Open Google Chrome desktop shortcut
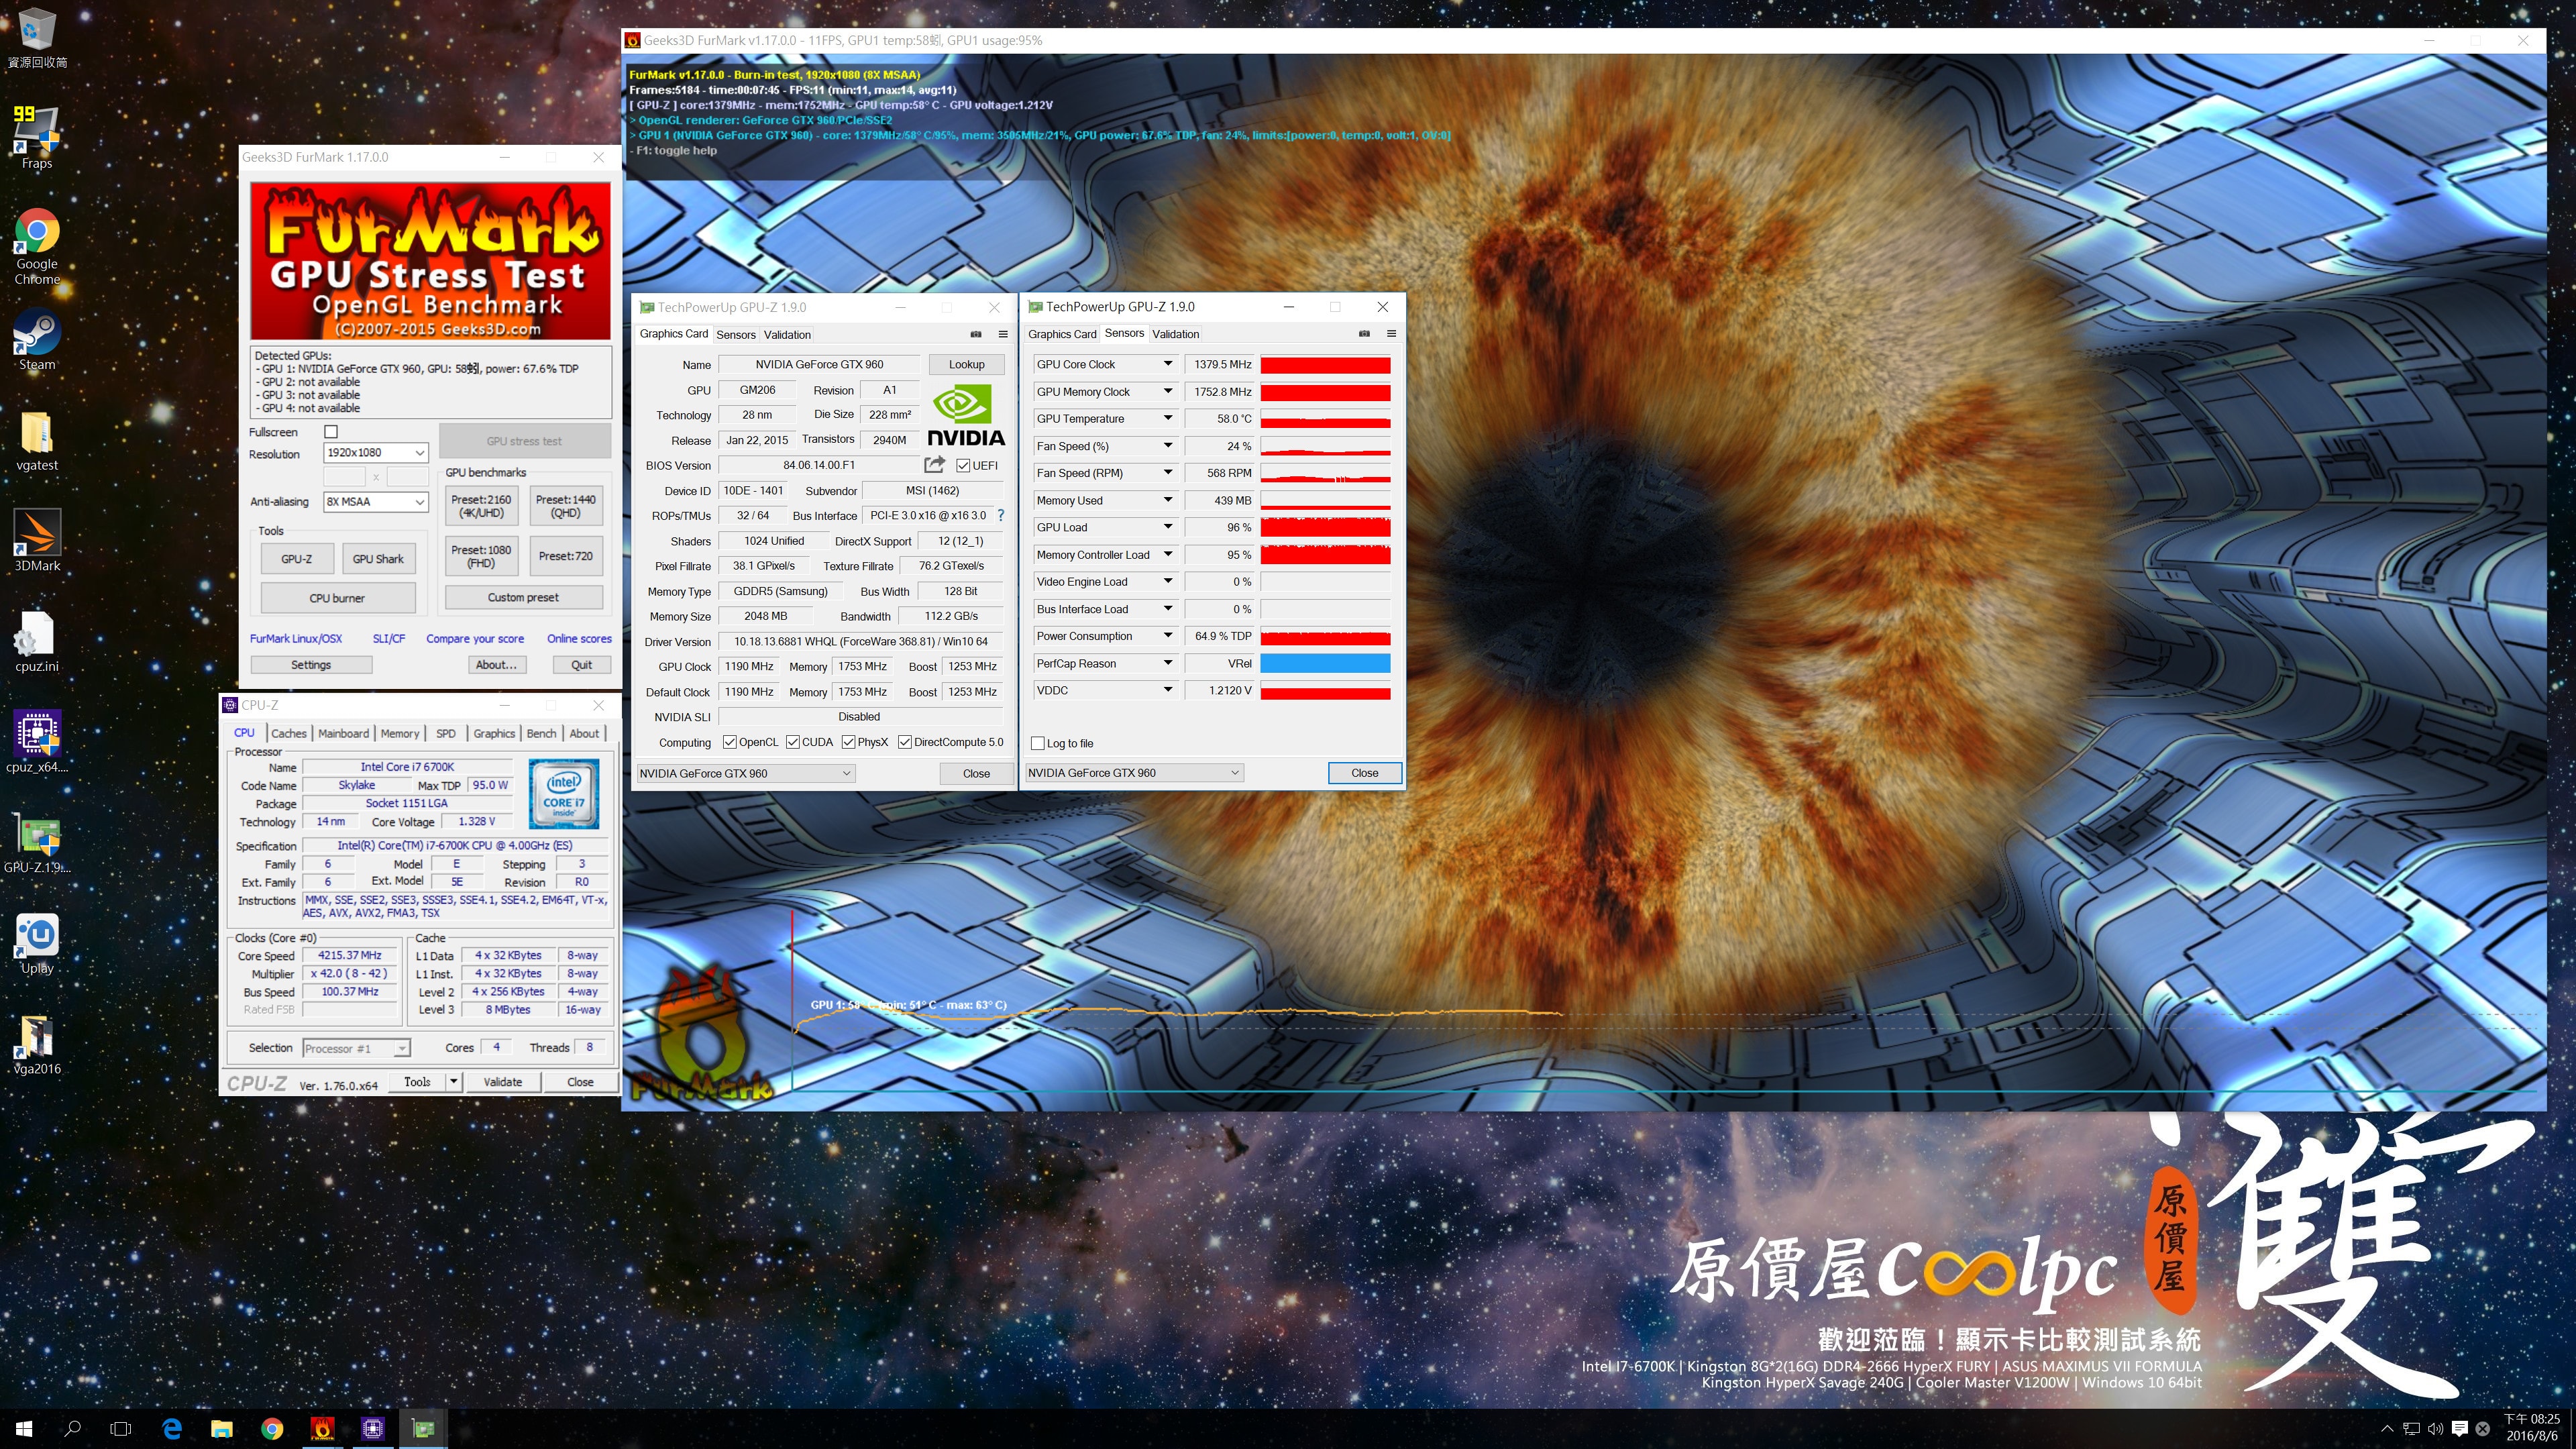The image size is (2576, 1449). (x=37, y=246)
